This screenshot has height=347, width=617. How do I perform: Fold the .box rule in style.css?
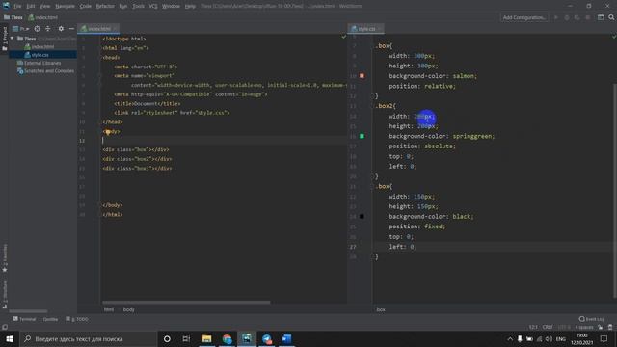coord(374,46)
